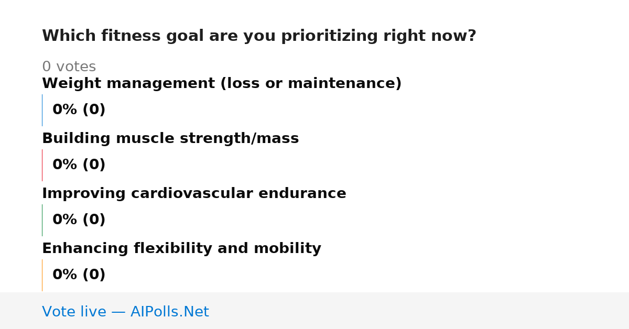The width and height of the screenshot is (629, 329).
Task: Select the Weight management option label
Action: pos(222,84)
